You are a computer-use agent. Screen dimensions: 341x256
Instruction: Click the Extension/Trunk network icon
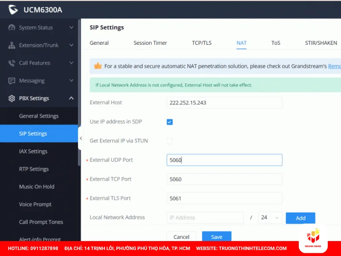[12, 45]
